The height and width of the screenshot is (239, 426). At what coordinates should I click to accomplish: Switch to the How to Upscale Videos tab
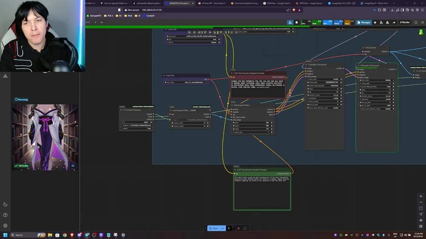[115, 3]
